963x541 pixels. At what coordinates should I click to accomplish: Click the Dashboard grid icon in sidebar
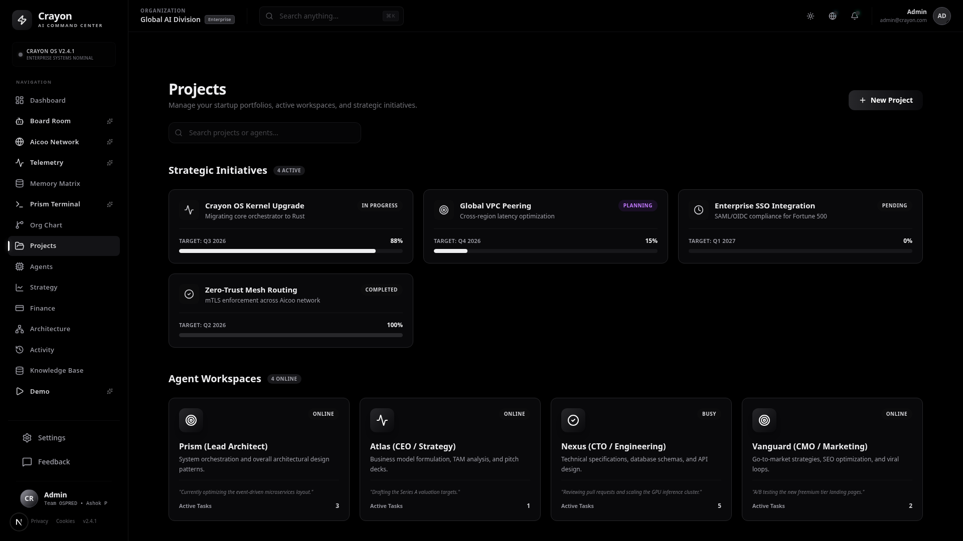tap(20, 100)
